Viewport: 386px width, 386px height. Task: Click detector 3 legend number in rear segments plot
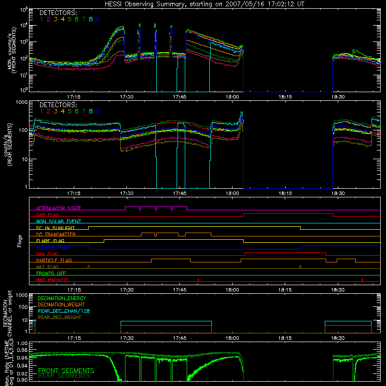tap(55, 111)
